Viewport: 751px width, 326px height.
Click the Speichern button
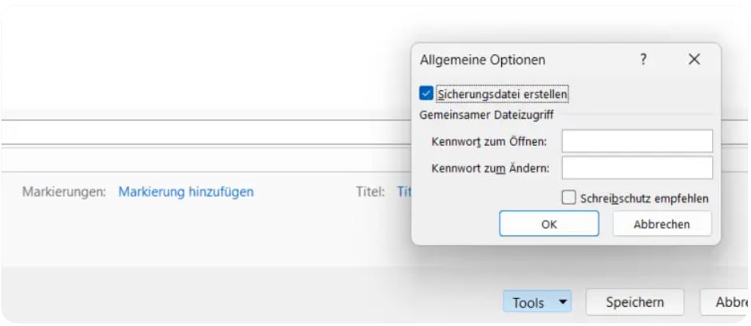[x=634, y=303]
